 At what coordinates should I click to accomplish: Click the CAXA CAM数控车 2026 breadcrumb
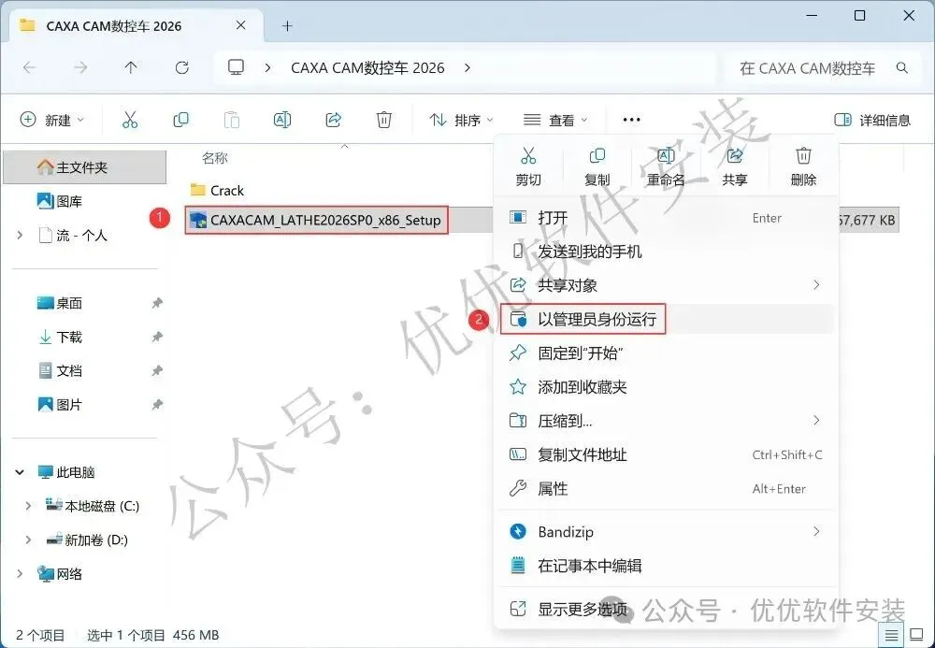367,68
